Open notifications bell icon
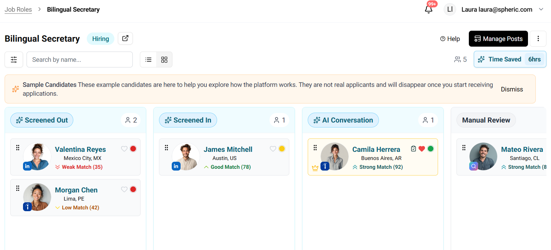This screenshot has height=250, width=551. pyautogui.click(x=428, y=10)
